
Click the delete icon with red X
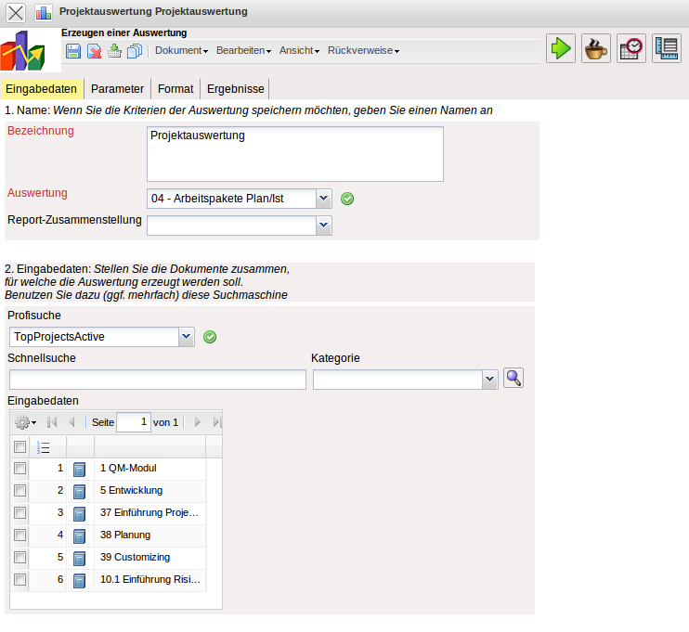[x=94, y=51]
